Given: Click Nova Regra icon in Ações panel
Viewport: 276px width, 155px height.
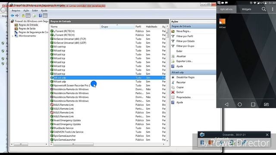Looking at the screenshot, I should 173,31.
